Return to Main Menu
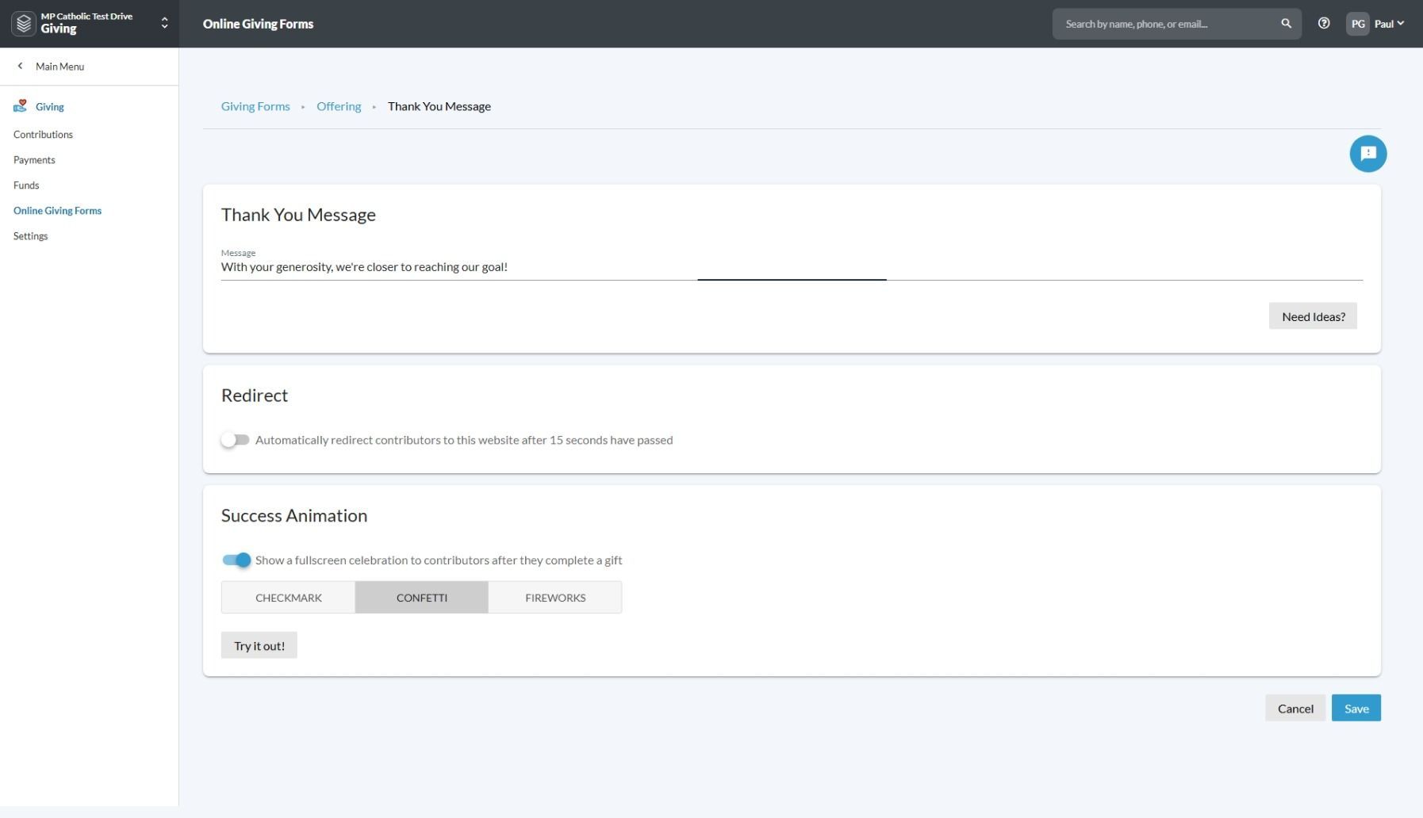 click(x=59, y=67)
